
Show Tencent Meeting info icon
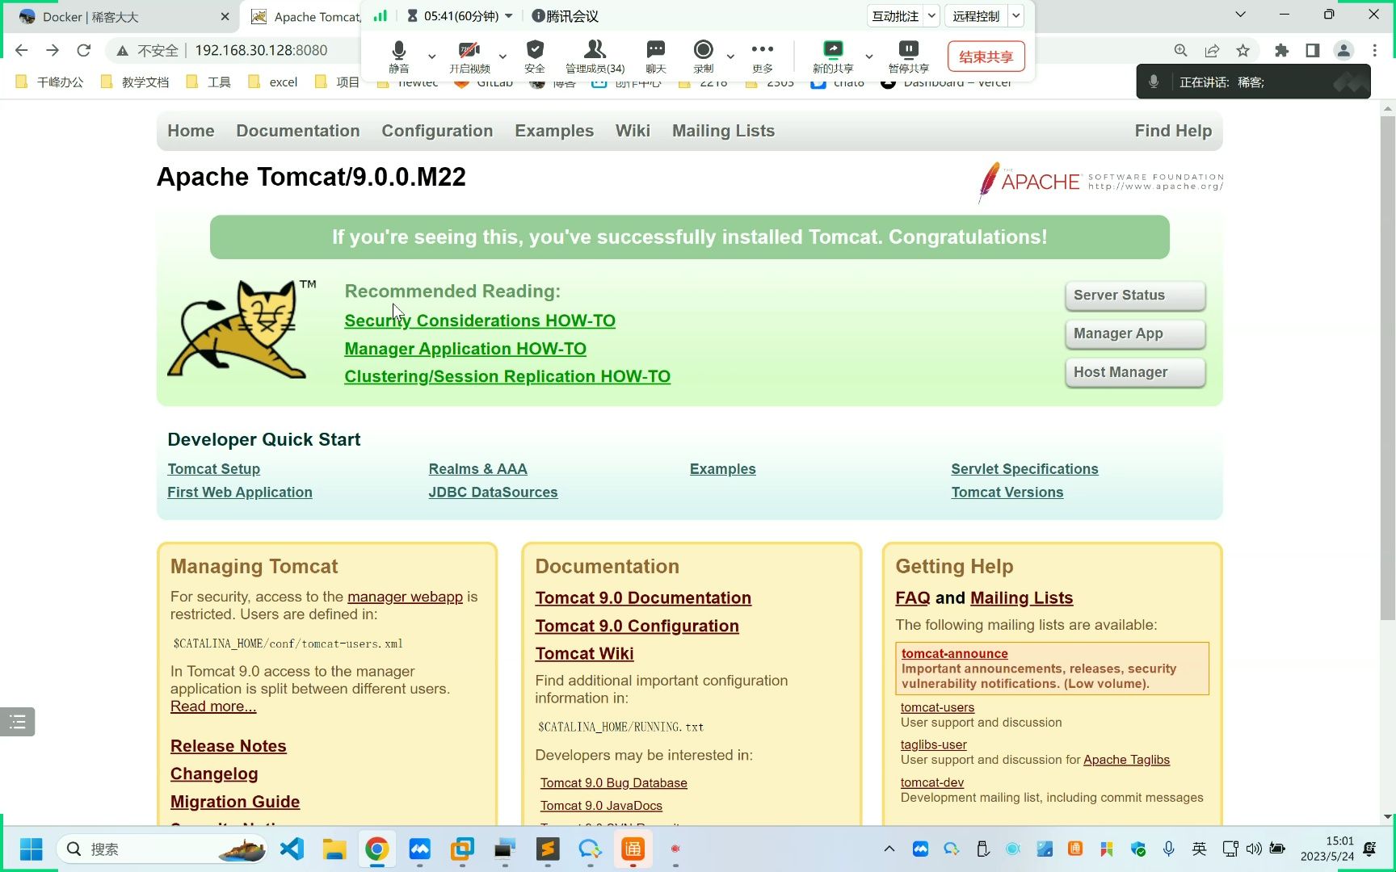[538, 16]
